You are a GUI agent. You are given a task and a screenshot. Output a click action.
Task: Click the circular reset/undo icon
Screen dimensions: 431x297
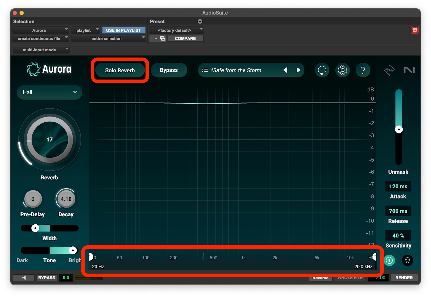click(x=322, y=70)
